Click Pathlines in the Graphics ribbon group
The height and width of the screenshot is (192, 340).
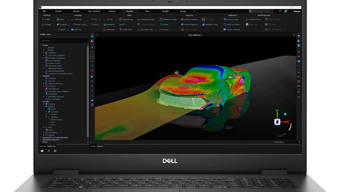[x=76, y=19]
